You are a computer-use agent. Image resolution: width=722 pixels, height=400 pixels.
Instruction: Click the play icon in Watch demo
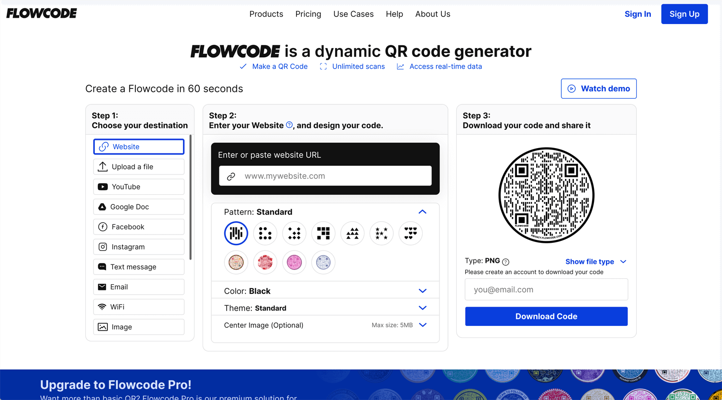(x=571, y=88)
